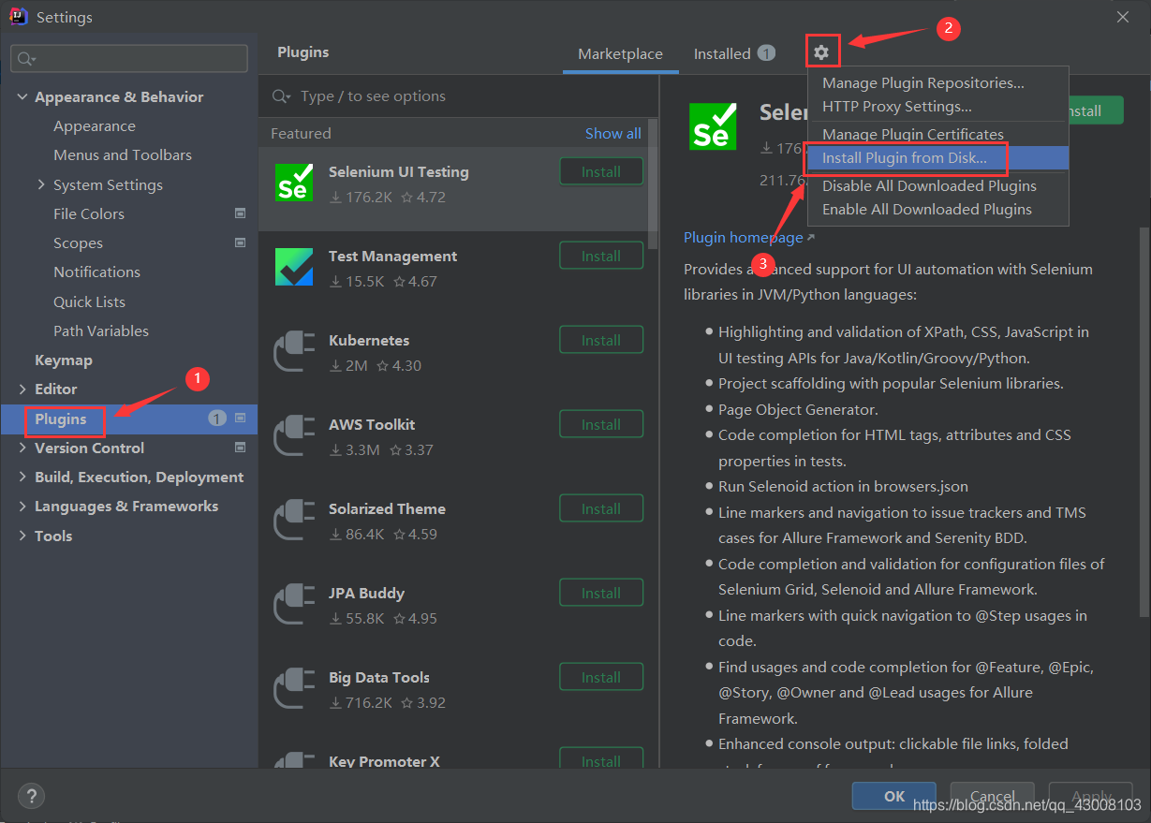
Task: Expand the Editor section
Action: [22, 389]
